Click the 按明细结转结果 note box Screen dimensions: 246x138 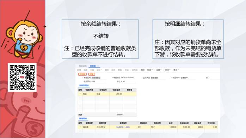(x=188, y=39)
